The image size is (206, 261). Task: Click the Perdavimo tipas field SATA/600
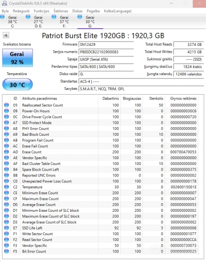coord(106,66)
